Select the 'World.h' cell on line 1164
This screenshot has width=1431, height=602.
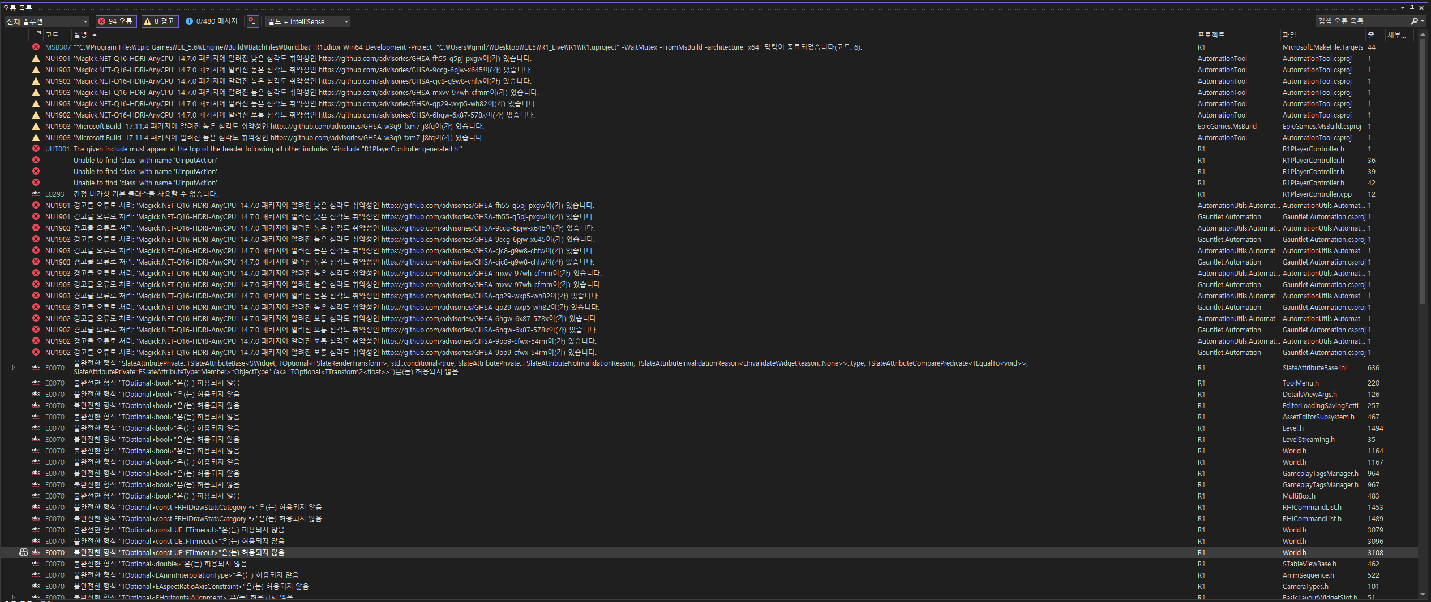1295,451
